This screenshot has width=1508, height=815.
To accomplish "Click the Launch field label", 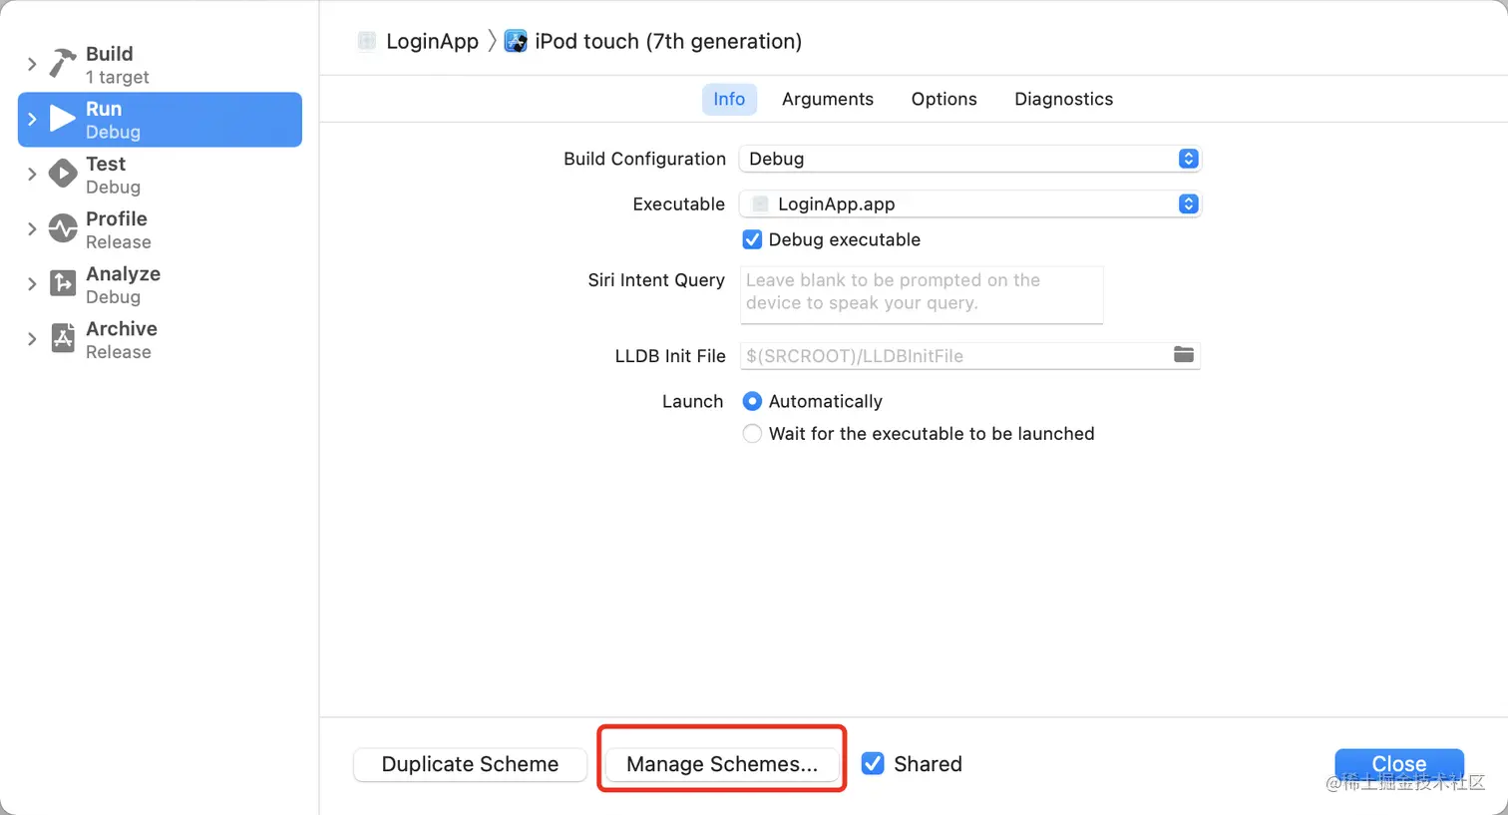I will tap(692, 401).
